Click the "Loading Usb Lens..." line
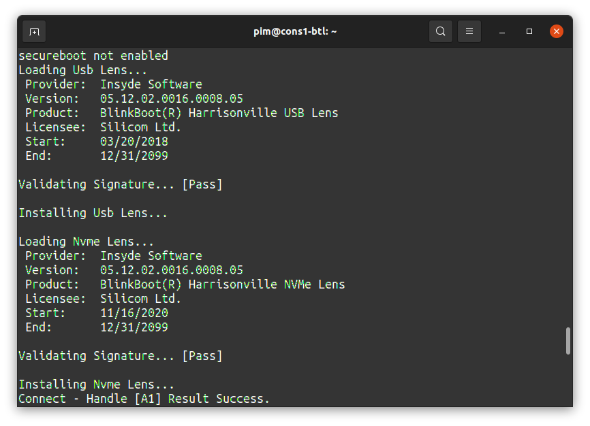590x426 pixels. 82,69
